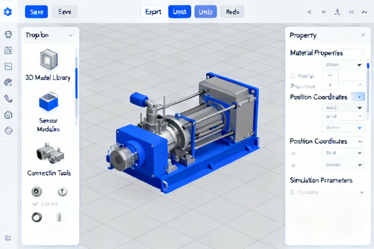Close the Property panel
This screenshot has width=374, height=249.
(x=363, y=35)
